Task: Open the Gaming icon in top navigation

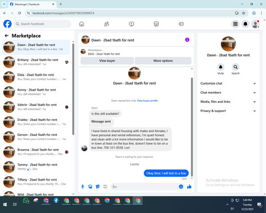Action: pyautogui.click(x=181, y=24)
